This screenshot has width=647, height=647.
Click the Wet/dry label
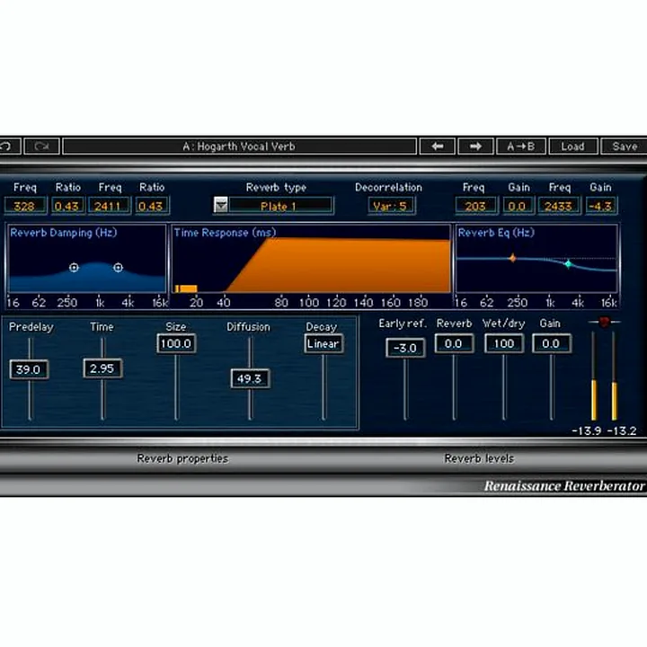coord(503,323)
